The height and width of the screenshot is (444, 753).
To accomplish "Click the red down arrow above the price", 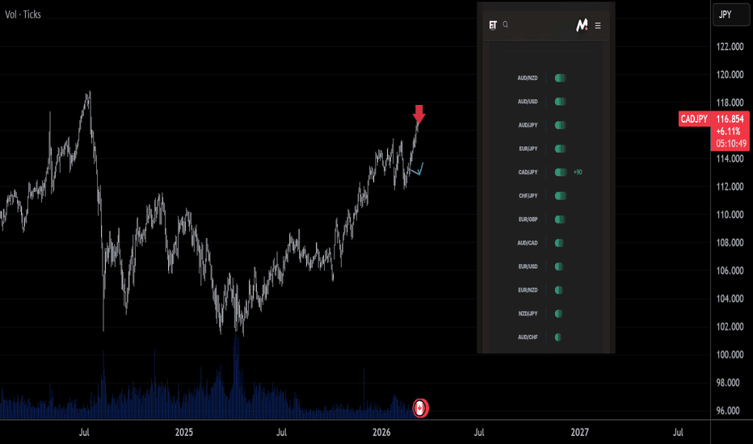I will click(x=419, y=114).
